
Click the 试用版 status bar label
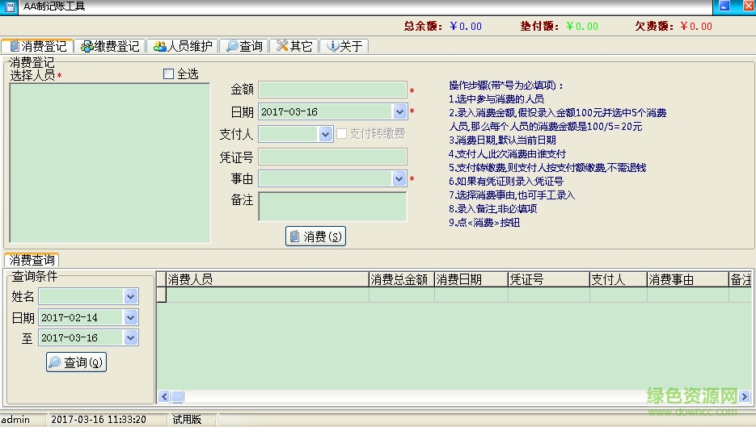point(187,419)
